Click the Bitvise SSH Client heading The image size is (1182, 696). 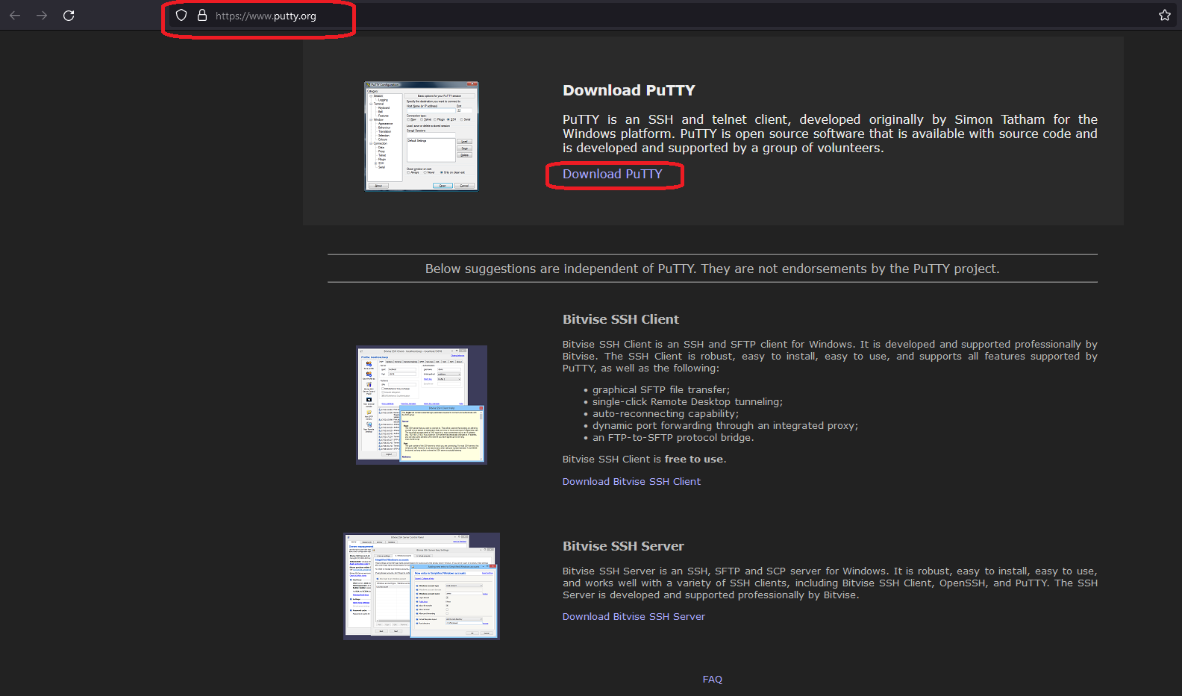(x=620, y=319)
